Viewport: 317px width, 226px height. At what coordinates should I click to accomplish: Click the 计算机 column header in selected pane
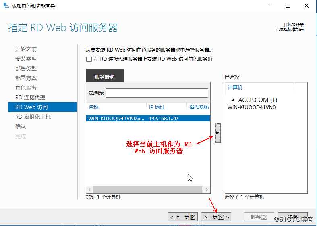[x=235, y=88]
